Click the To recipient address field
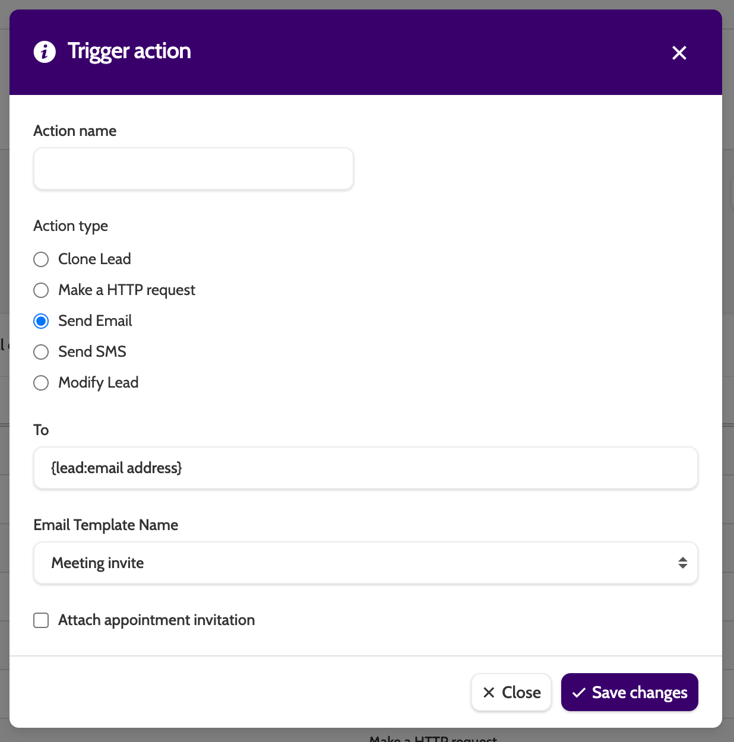 click(x=365, y=468)
